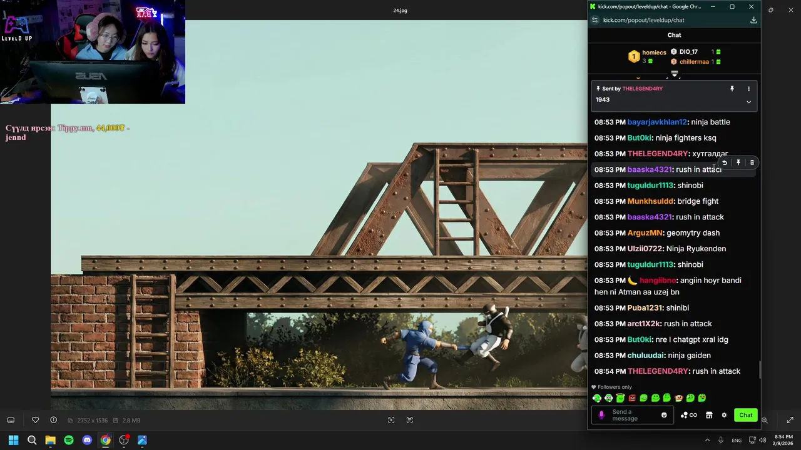Click the 24.jpg image title
The image size is (801, 450).
[400, 11]
